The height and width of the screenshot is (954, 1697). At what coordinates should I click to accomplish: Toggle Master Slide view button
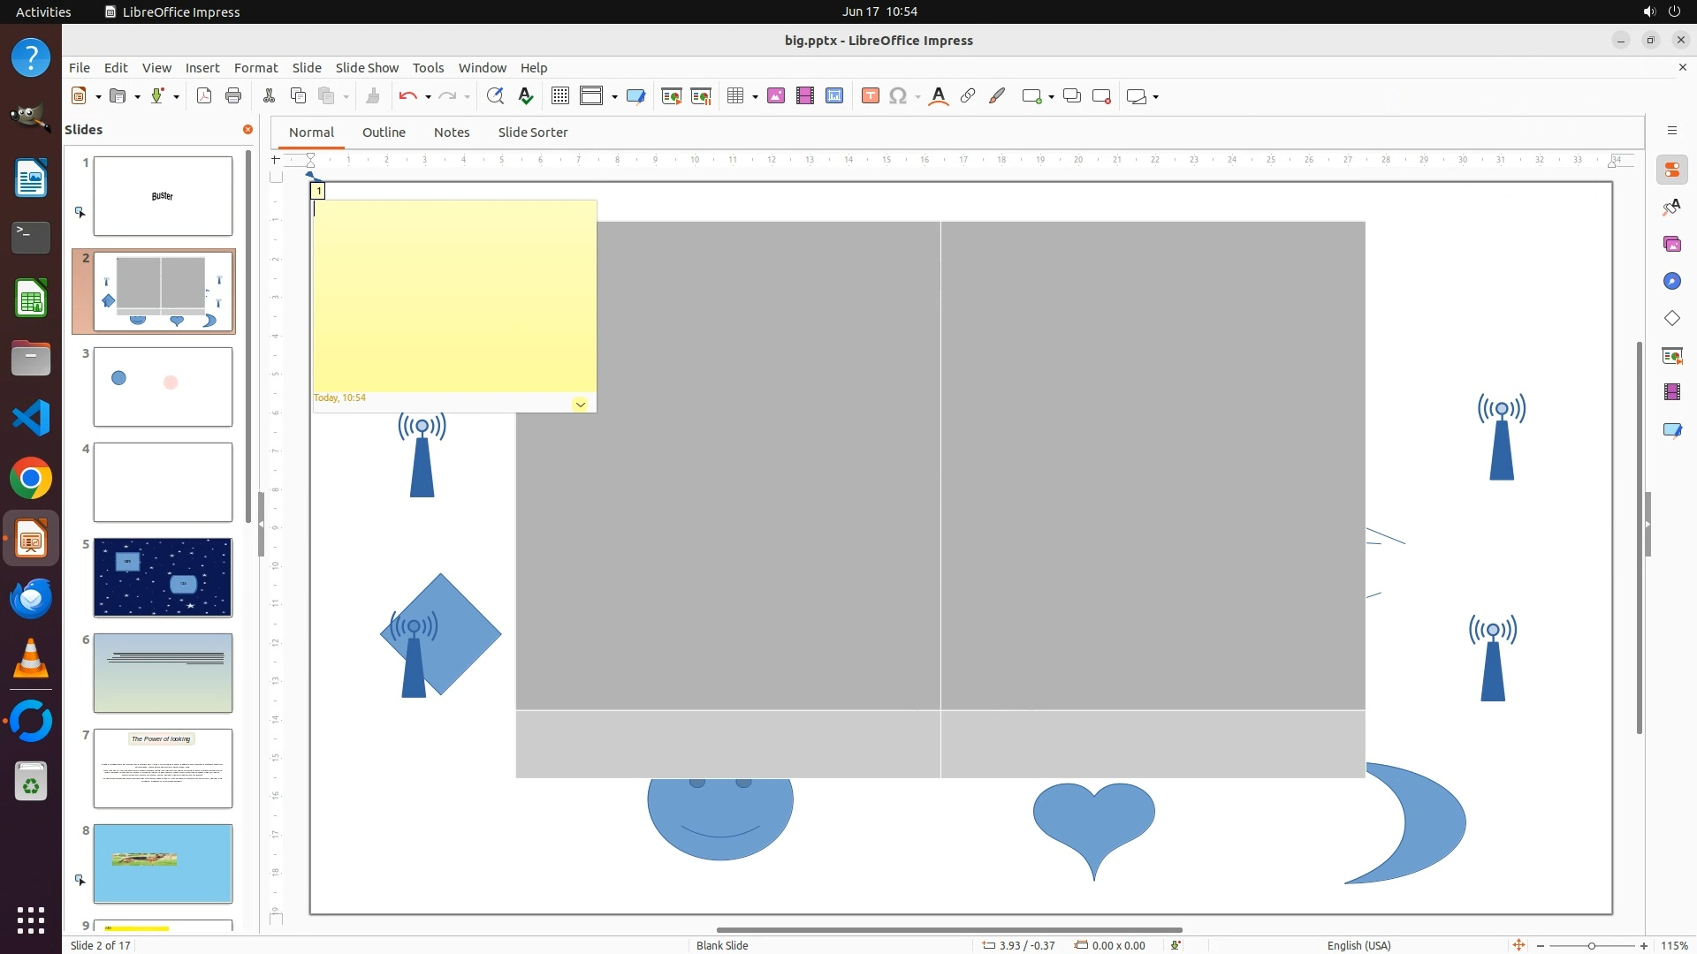(x=635, y=96)
